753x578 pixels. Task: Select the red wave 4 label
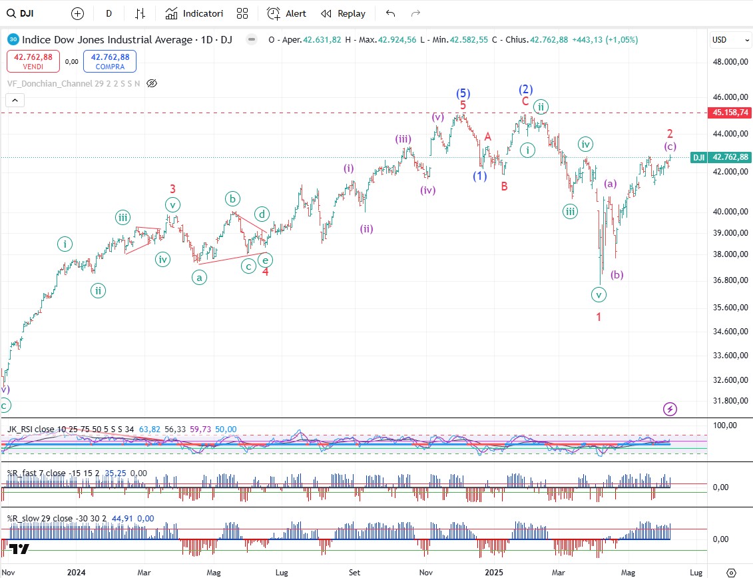[265, 272]
